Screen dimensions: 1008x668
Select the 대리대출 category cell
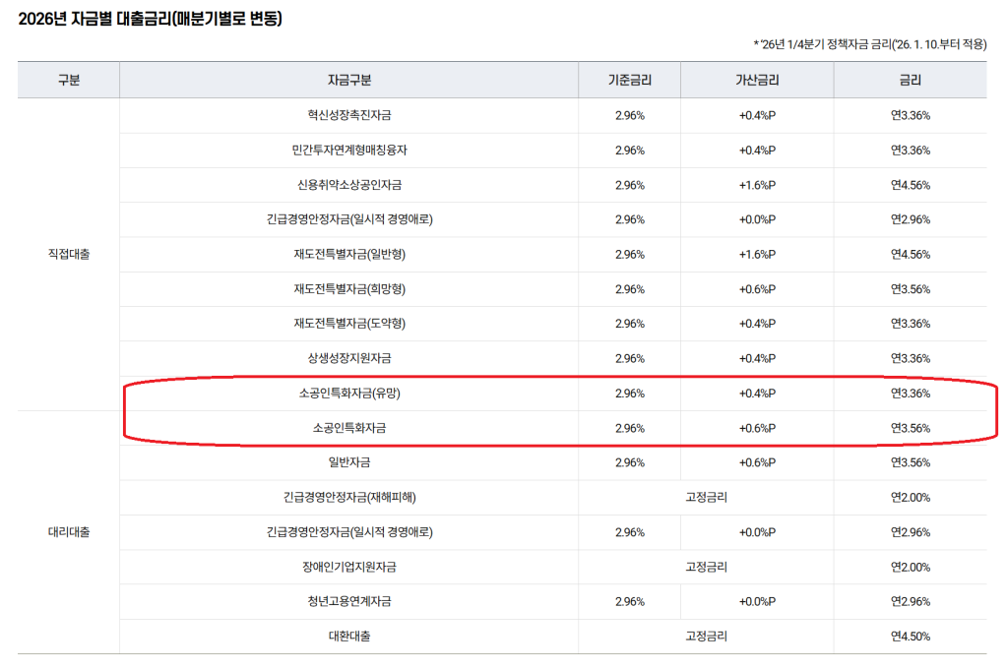coord(68,532)
